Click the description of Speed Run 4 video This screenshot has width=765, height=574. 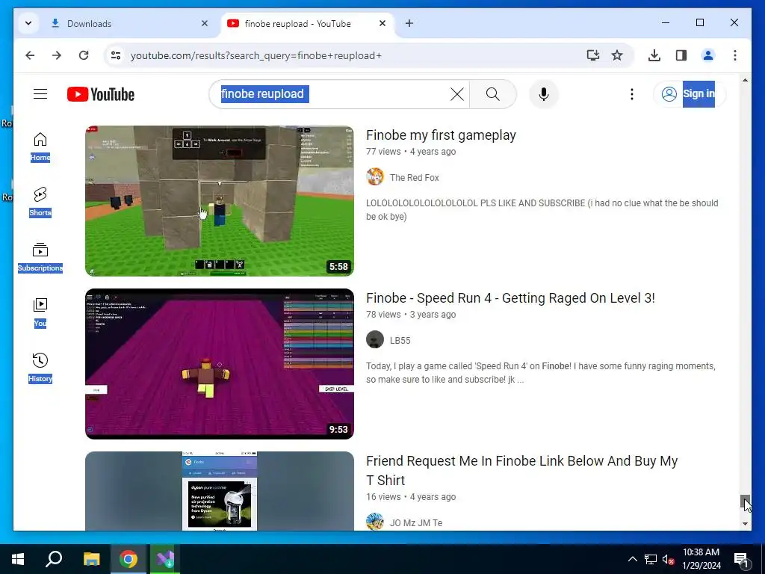coord(541,373)
